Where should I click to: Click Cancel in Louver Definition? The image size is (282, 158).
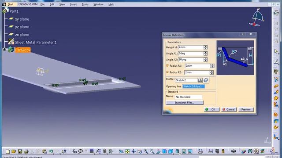pos(229,109)
